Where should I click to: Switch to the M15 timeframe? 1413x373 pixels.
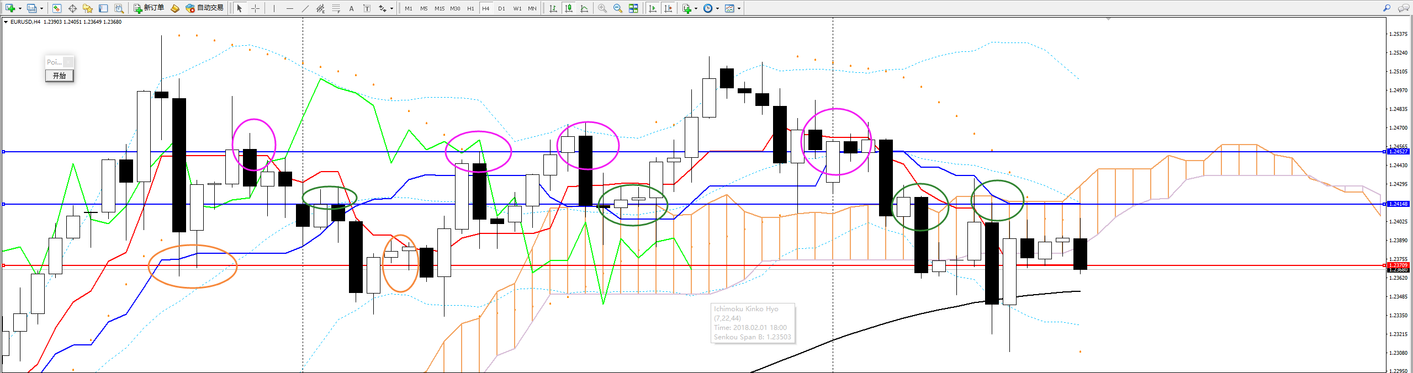439,8
